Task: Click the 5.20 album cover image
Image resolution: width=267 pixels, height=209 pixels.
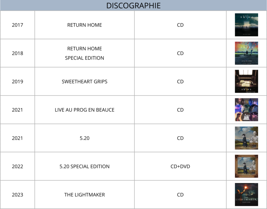Action: 246,138
